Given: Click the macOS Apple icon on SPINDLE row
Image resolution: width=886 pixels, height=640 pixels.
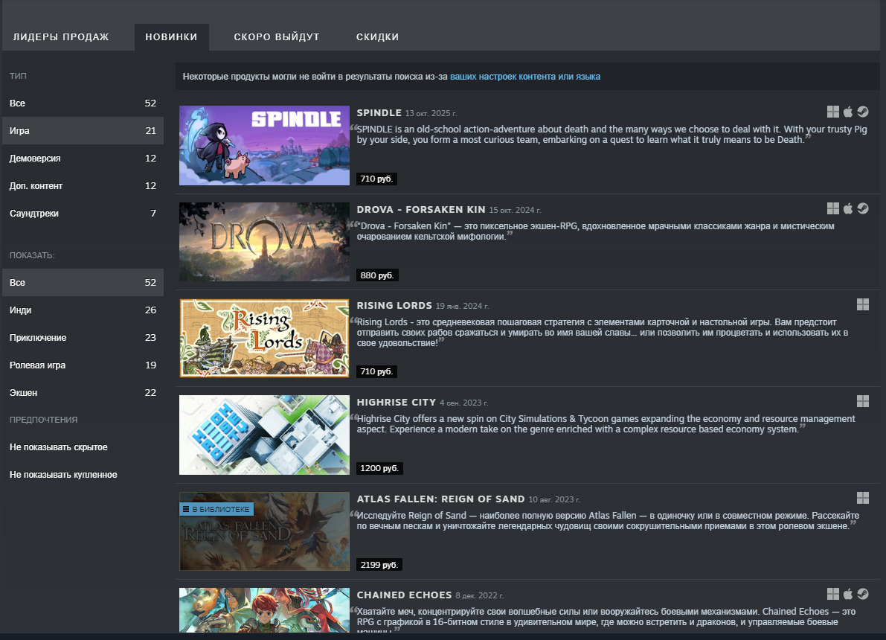Looking at the screenshot, I should pyautogui.click(x=847, y=112).
